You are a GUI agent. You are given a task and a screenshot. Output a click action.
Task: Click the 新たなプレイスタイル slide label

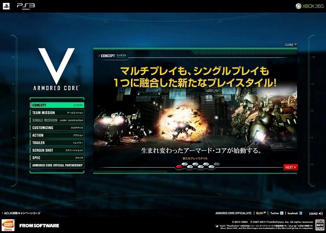[x=195, y=158]
